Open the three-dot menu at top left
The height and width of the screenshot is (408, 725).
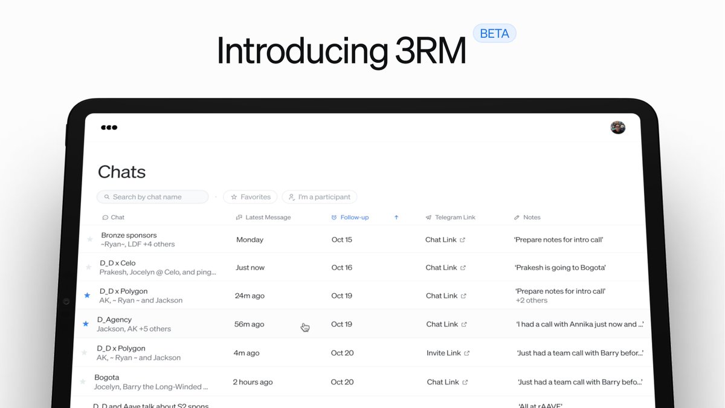[x=109, y=128]
